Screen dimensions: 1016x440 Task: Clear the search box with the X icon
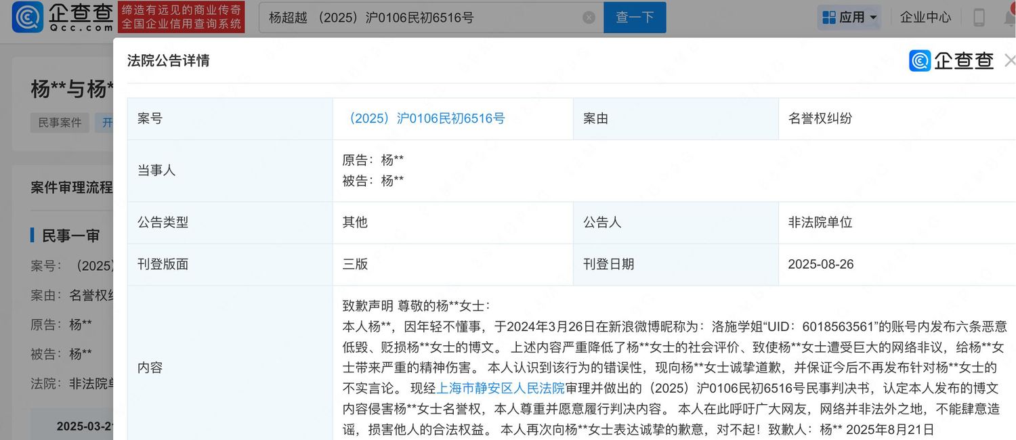pos(589,18)
